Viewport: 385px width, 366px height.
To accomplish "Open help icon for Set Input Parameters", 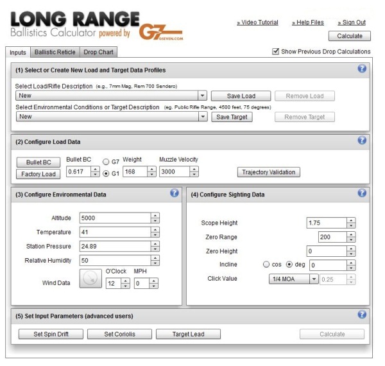I will (362, 314).
